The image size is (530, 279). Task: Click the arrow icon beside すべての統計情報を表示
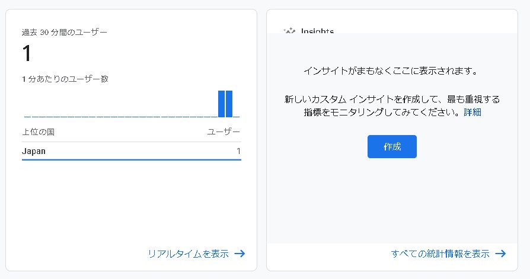(500, 254)
